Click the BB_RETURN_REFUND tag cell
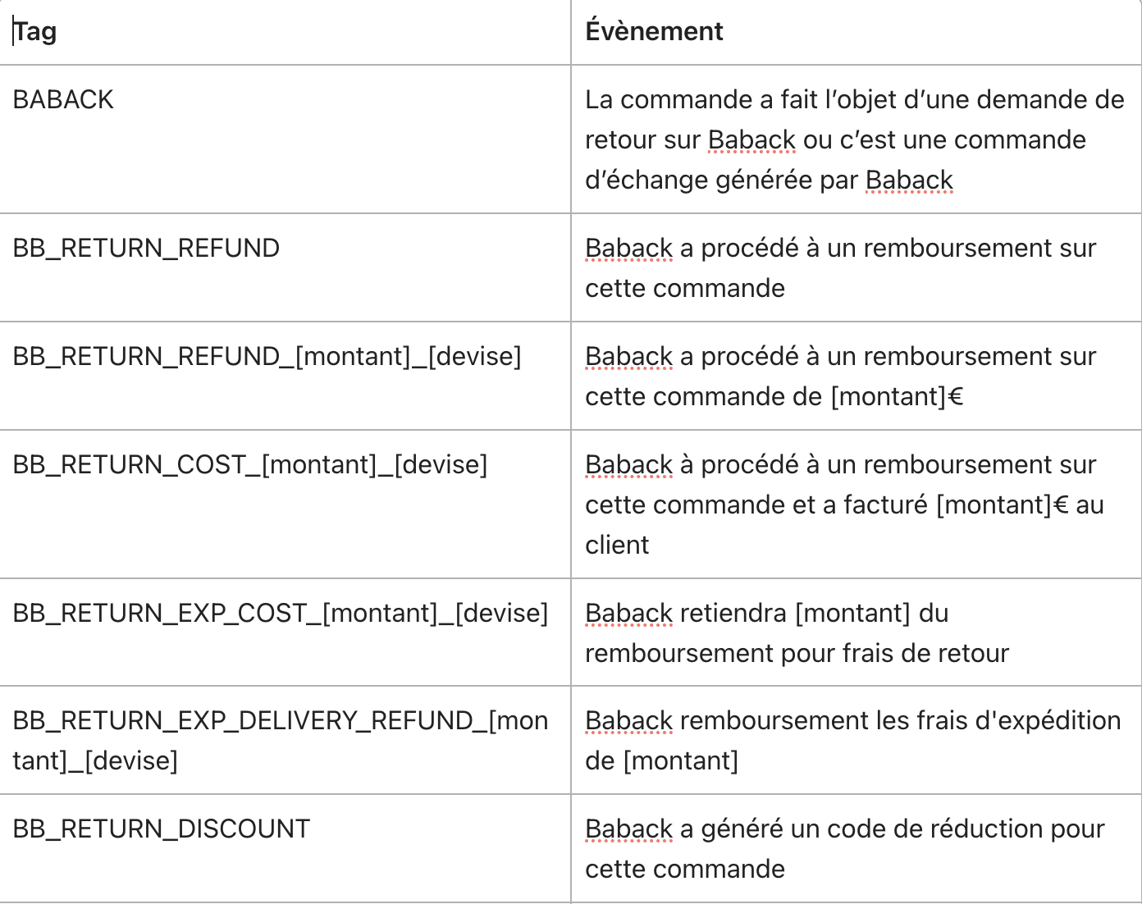The width and height of the screenshot is (1142, 904). point(285,267)
